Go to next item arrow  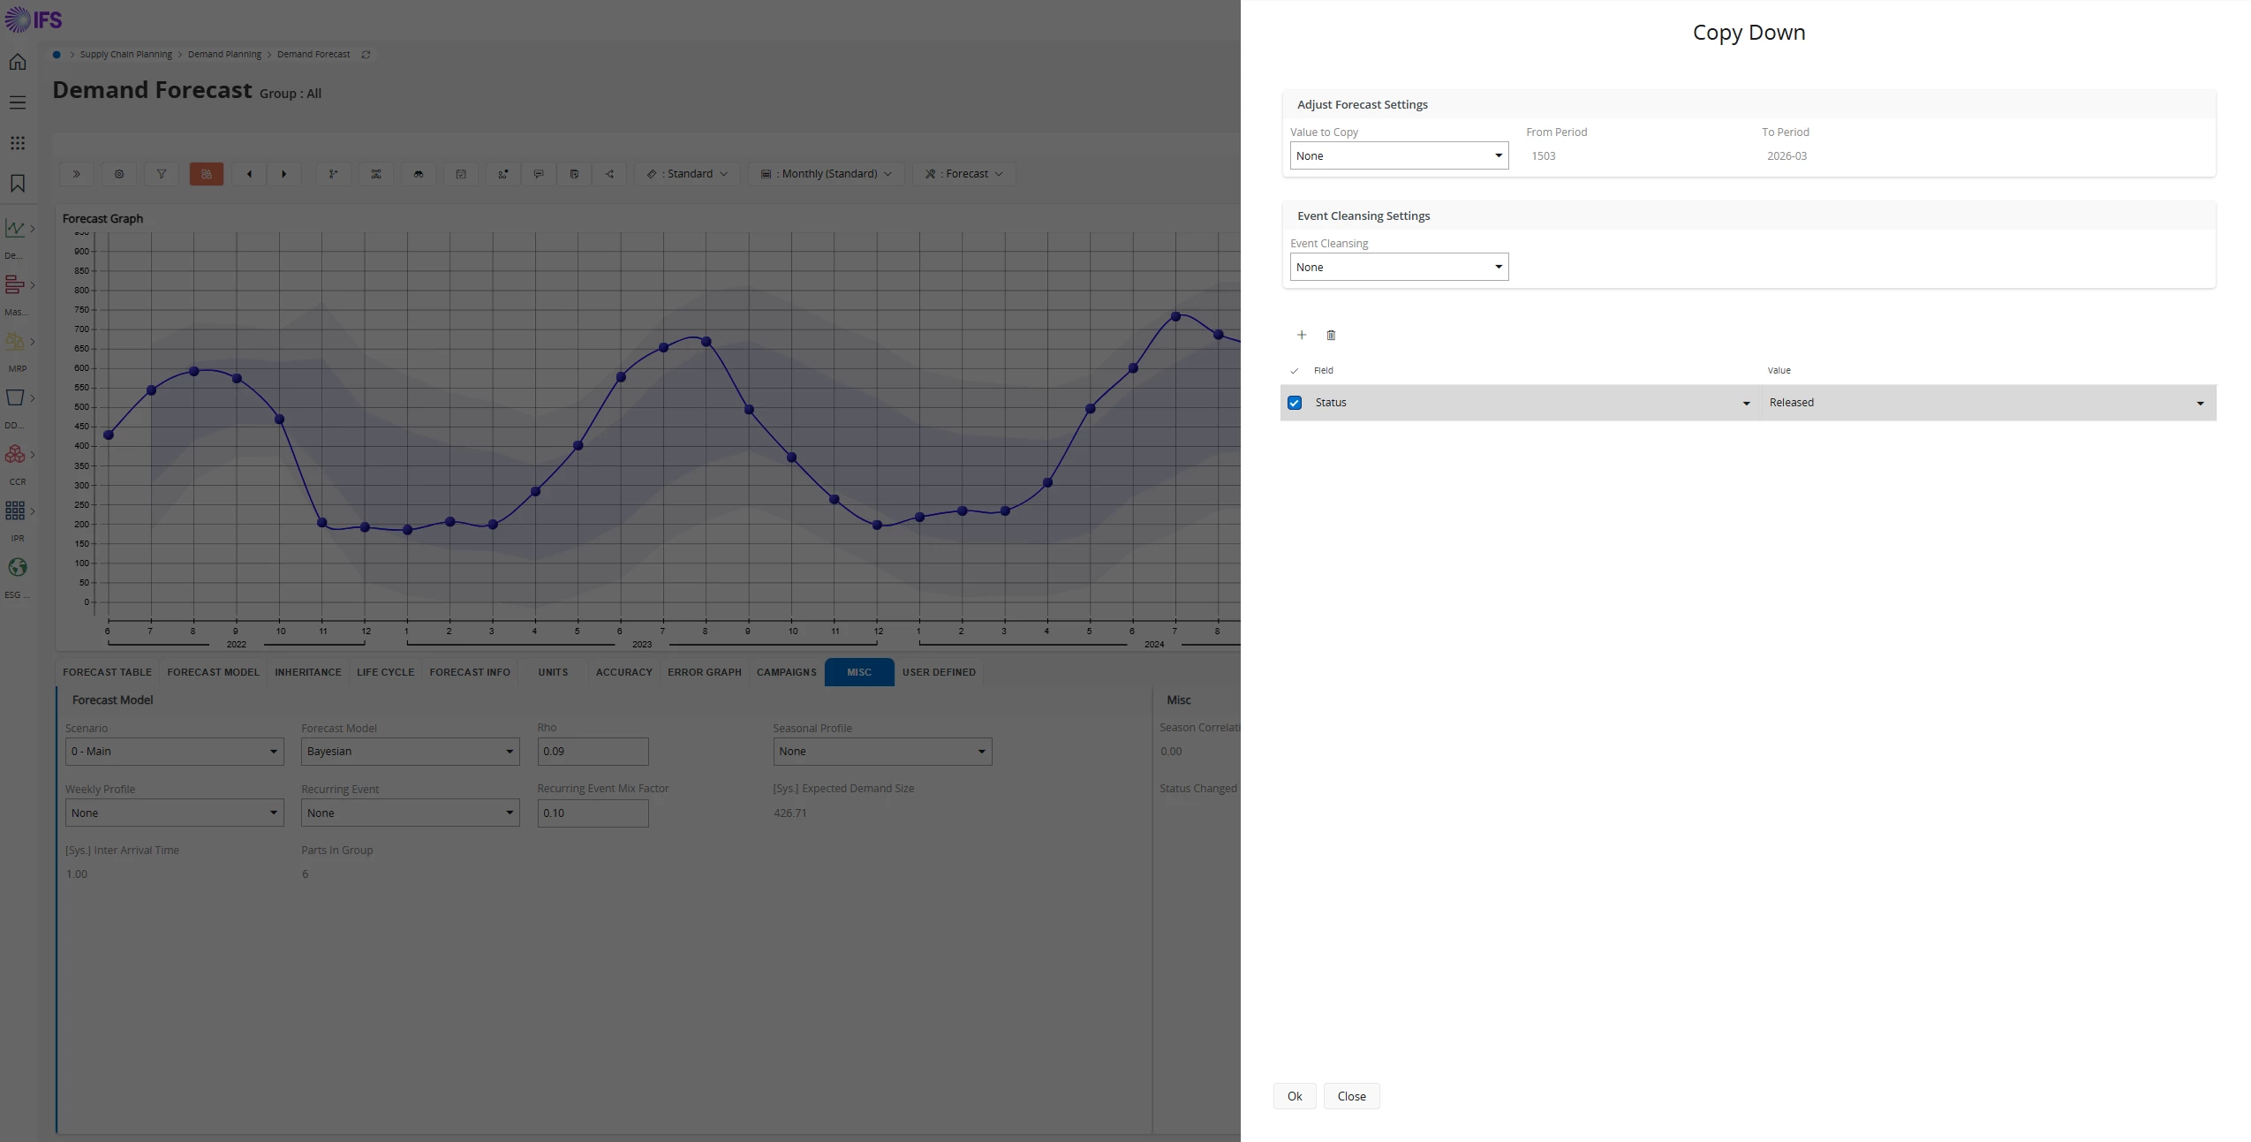(284, 174)
